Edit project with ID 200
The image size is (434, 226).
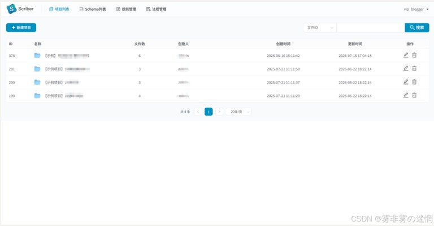(406, 82)
